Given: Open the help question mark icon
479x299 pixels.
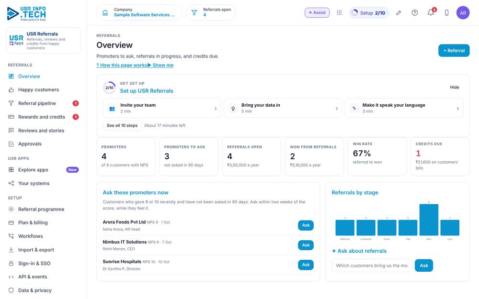Looking at the screenshot, I should pyautogui.click(x=414, y=12).
